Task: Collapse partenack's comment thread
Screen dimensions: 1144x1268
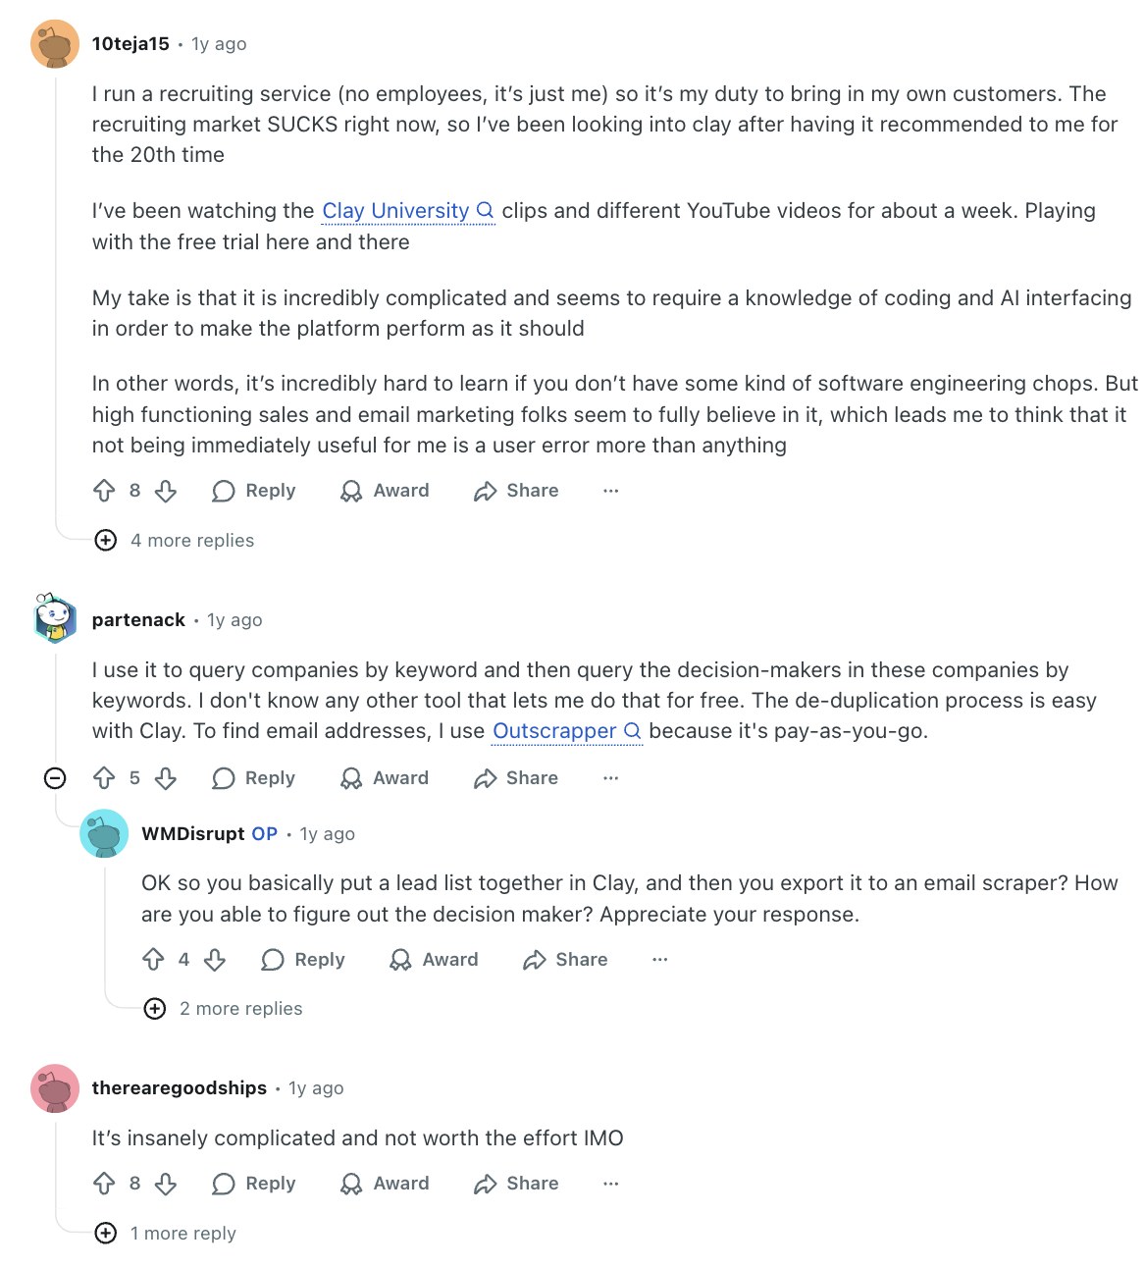Action: [x=56, y=778]
